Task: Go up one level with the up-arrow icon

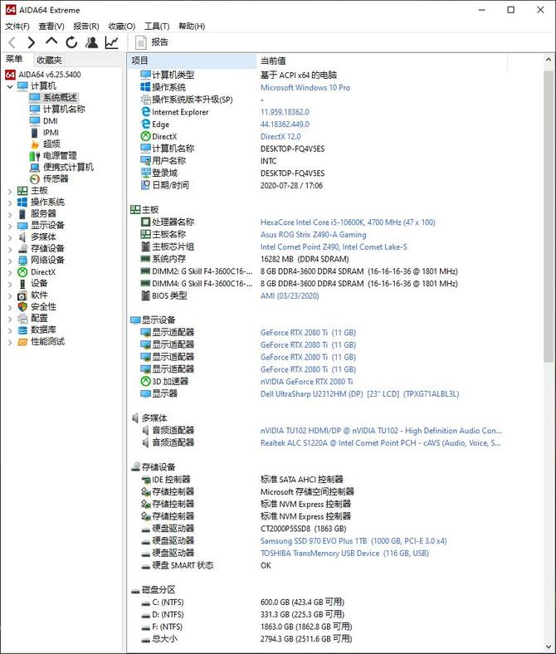Action: click(x=51, y=41)
